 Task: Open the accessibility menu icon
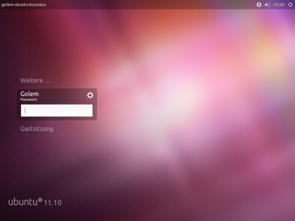[259, 4]
